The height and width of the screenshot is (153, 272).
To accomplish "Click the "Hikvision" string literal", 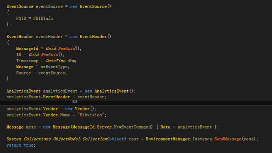I will point(91,115).
